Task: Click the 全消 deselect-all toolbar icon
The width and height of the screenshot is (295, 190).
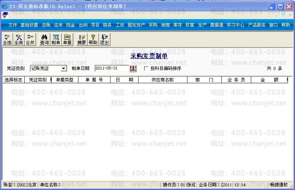Action: point(19,39)
